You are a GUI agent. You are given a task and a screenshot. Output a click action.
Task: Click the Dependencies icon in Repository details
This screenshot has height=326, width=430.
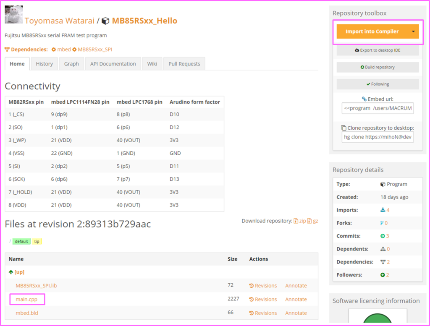[383, 262]
